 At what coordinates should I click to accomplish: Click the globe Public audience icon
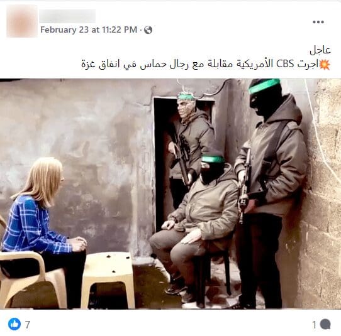tap(148, 30)
